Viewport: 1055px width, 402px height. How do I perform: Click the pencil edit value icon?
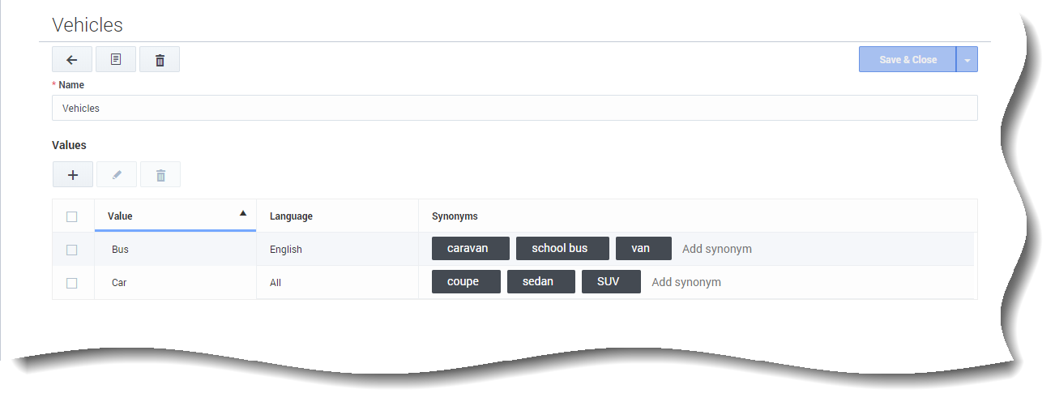point(117,175)
